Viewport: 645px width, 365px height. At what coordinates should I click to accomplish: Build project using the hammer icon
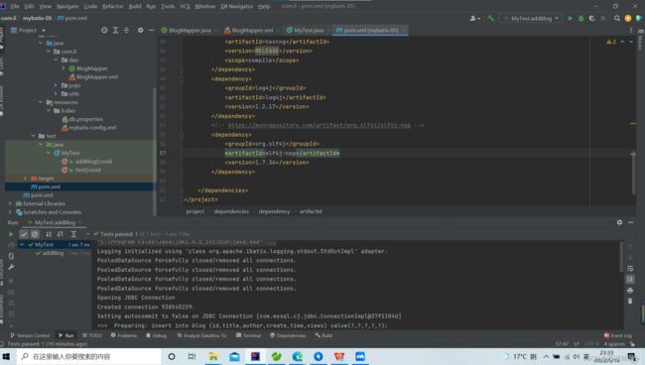pyautogui.click(x=491, y=19)
